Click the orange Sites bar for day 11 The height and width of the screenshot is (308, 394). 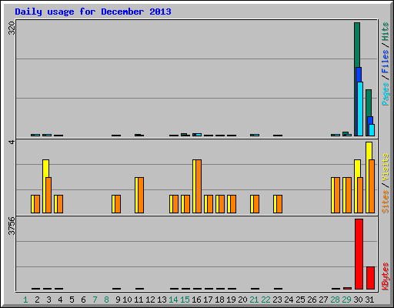click(141, 195)
